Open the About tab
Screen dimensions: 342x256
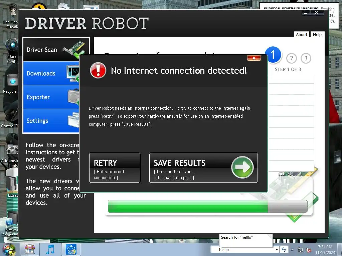(302, 34)
